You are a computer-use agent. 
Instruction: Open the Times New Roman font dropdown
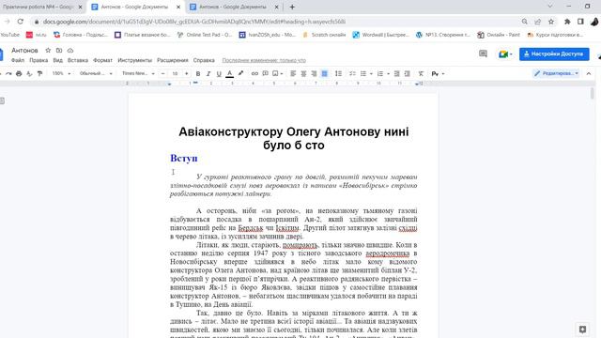(x=138, y=73)
